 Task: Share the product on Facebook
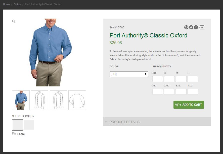[196, 27]
